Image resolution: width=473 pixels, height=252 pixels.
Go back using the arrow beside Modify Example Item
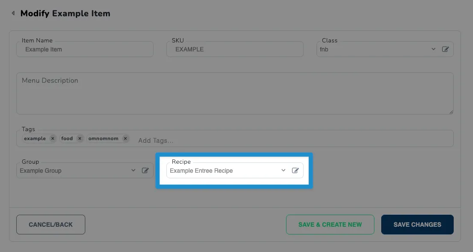coord(13,13)
